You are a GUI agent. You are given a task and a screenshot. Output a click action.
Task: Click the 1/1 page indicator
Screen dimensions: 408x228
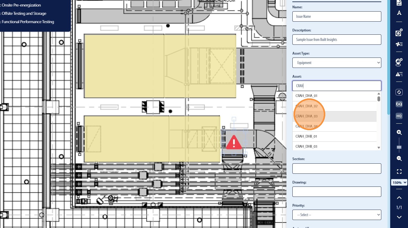(399, 208)
